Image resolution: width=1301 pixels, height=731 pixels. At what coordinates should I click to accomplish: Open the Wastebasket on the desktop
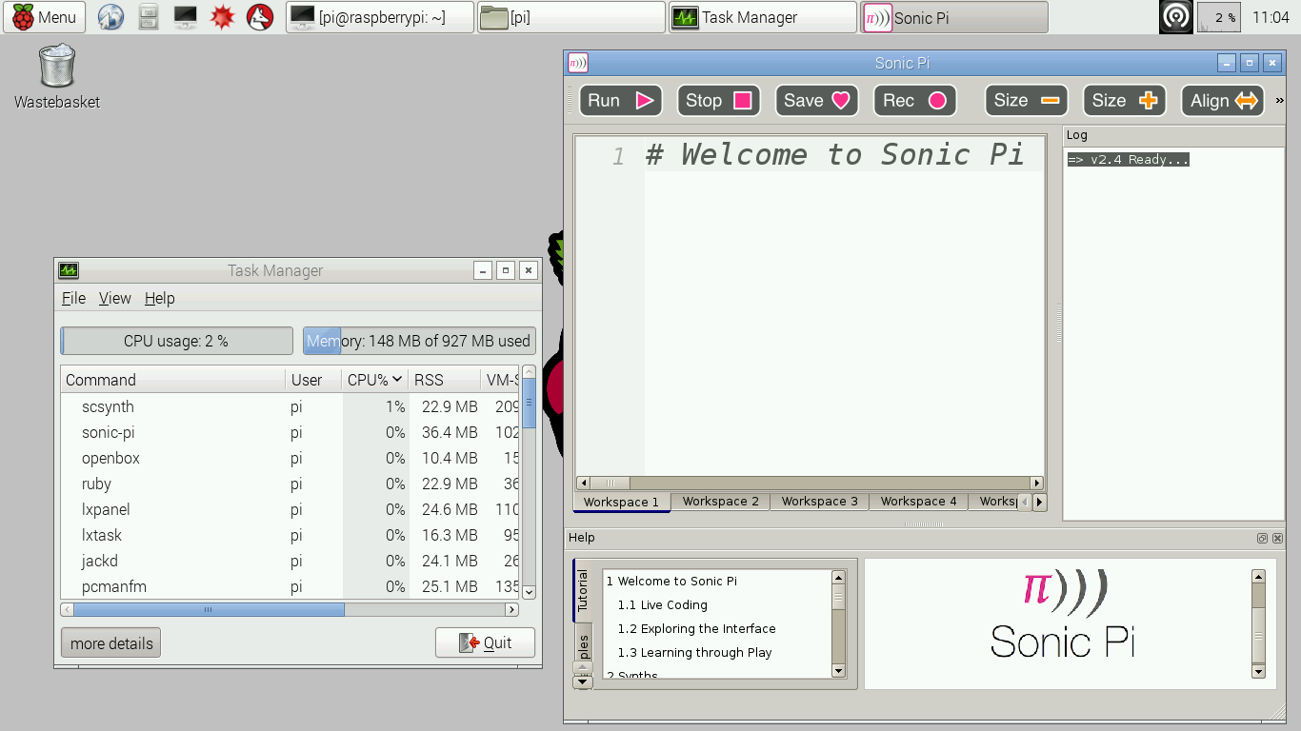click(57, 76)
